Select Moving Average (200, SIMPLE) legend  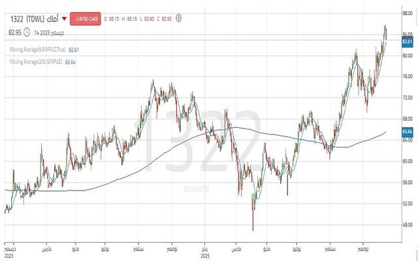click(x=35, y=61)
